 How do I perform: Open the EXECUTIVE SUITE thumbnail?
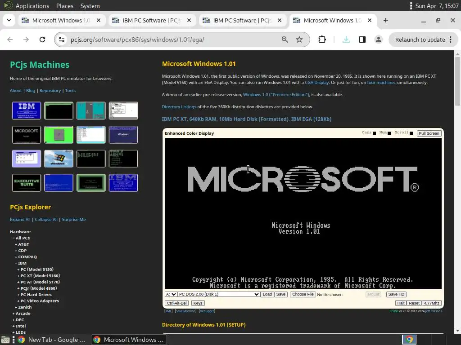tap(27, 183)
